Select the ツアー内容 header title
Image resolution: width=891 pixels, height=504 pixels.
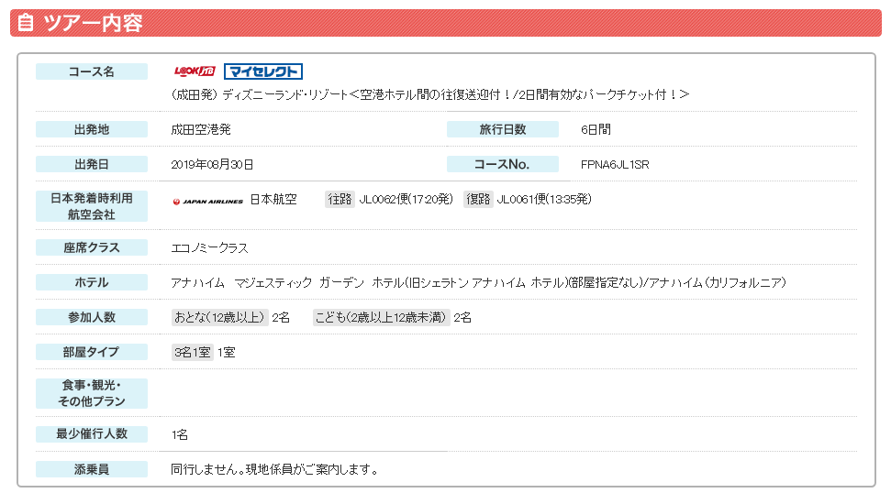(x=93, y=23)
